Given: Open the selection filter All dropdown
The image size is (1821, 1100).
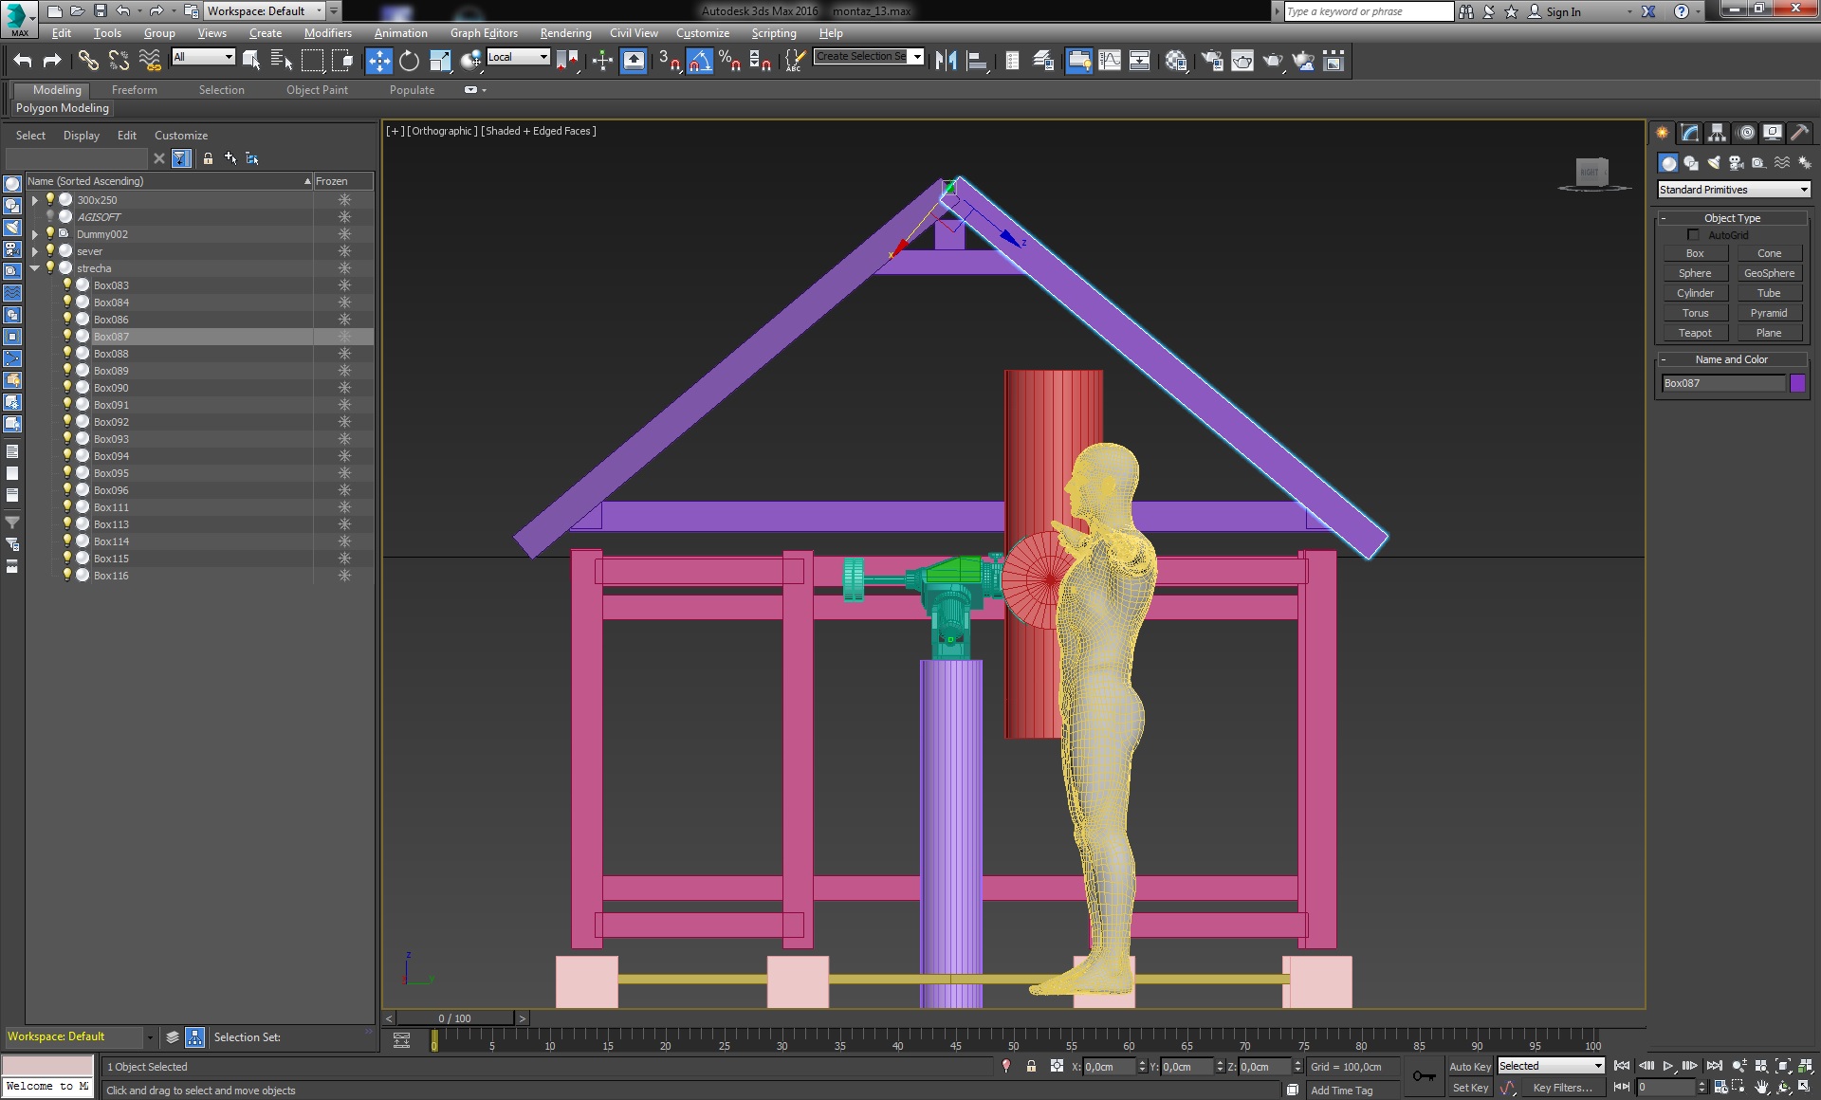Looking at the screenshot, I should point(203,57).
